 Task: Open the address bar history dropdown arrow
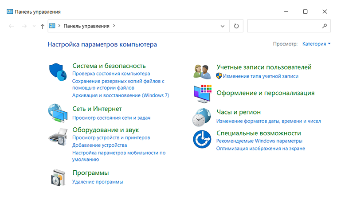point(223,26)
